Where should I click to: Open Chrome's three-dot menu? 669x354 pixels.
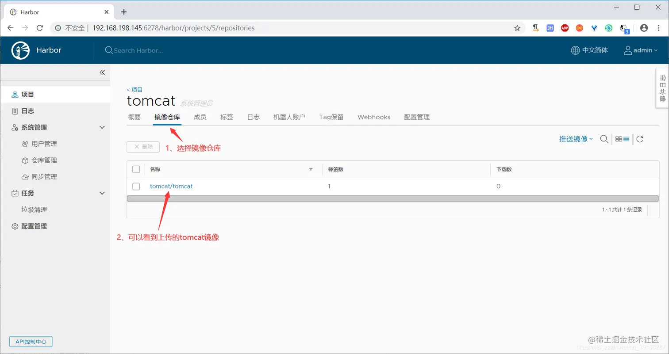658,28
